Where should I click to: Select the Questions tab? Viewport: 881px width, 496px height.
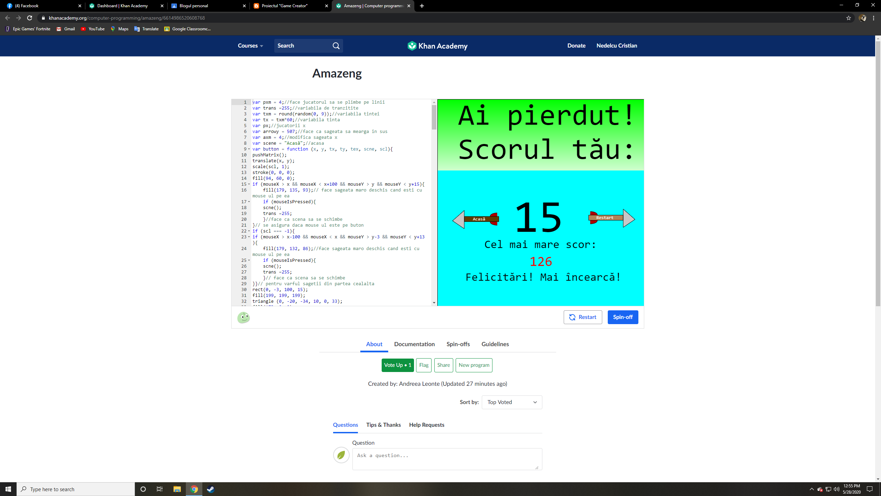tap(345, 425)
